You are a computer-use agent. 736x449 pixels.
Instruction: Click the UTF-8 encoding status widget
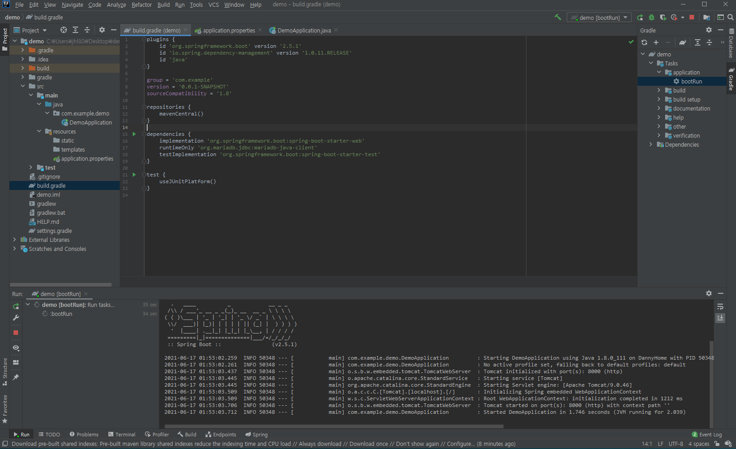point(675,444)
